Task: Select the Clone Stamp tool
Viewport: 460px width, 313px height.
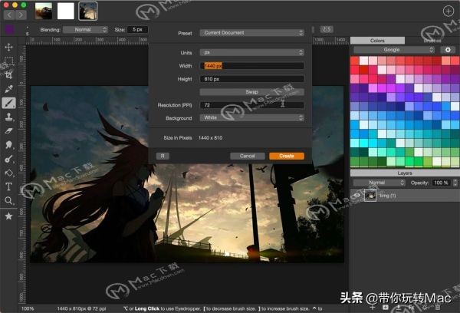Action: click(x=8, y=117)
